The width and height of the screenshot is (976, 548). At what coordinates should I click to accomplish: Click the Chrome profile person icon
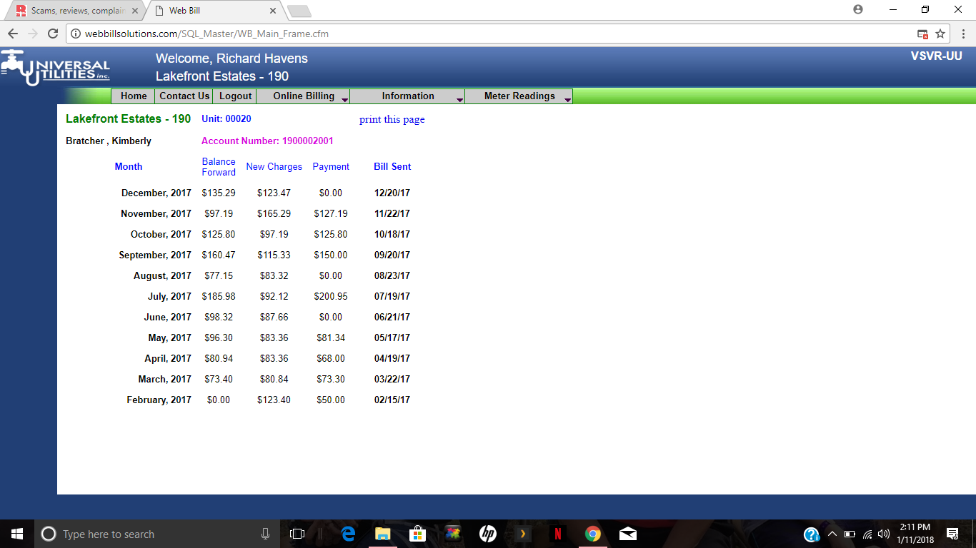(x=858, y=9)
